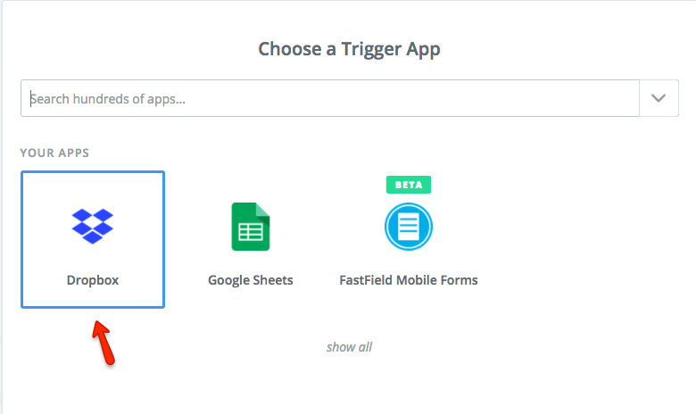The height and width of the screenshot is (414, 696).
Task: Expand the app search dropdown chevron
Action: (659, 99)
